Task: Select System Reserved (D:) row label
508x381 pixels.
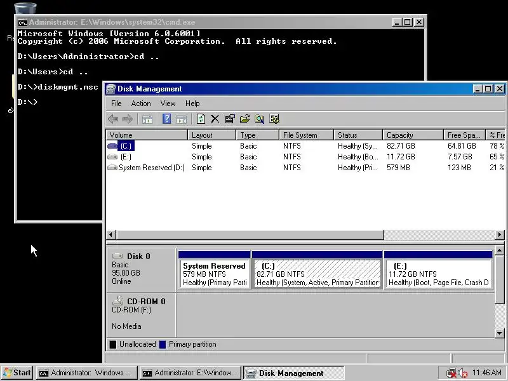Action: coord(152,168)
